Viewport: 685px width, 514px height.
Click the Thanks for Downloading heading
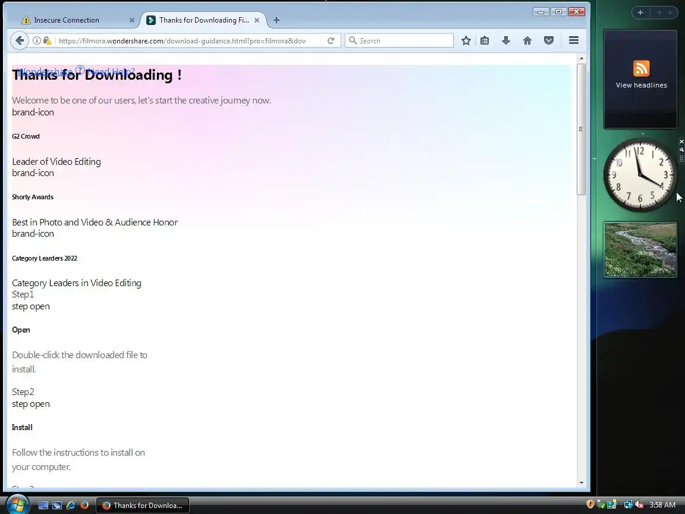pos(96,75)
